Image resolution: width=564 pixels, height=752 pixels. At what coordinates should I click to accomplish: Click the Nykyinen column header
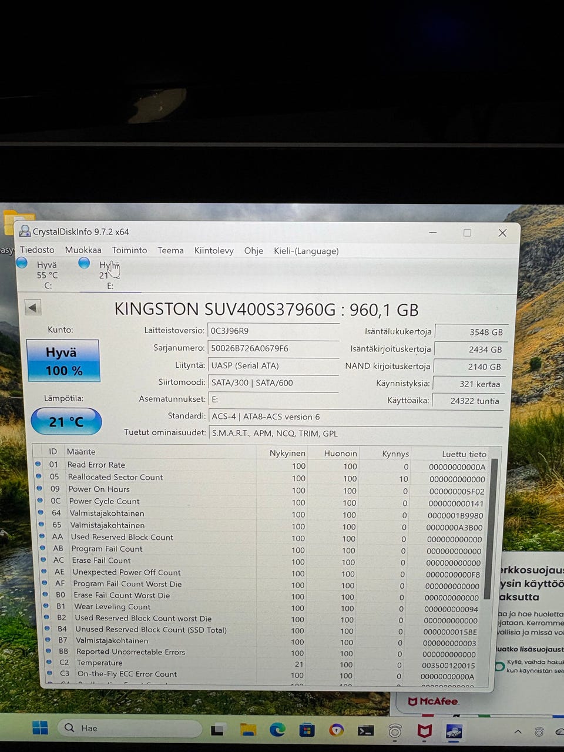[287, 453]
